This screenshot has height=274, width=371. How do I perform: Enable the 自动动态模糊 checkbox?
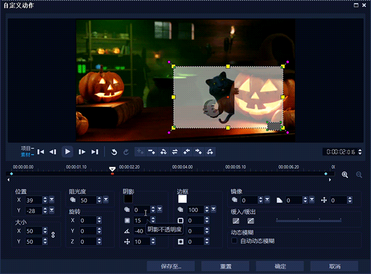point(235,241)
